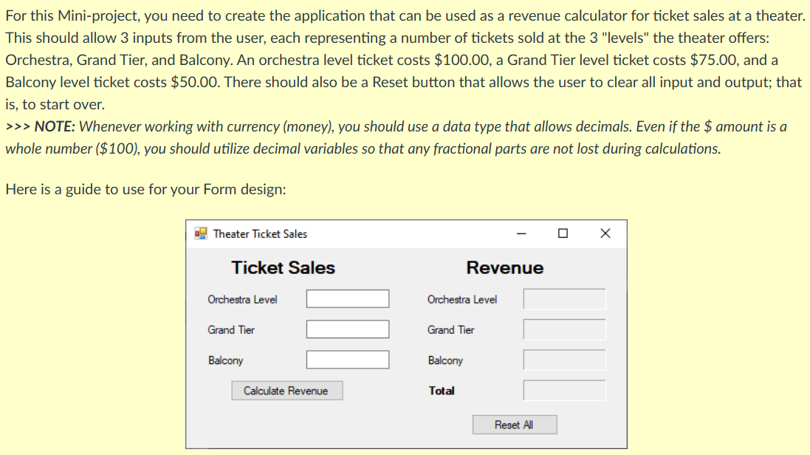Click the Theater Ticket Sales application icon
This screenshot has height=455, width=810.
[x=201, y=233]
